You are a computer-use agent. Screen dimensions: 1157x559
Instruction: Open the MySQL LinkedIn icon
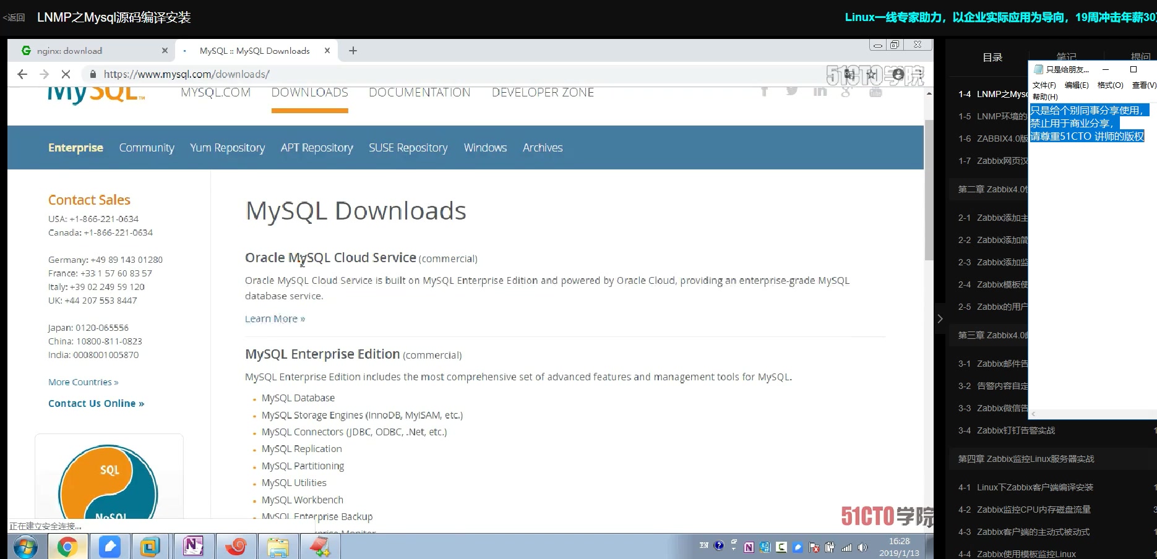pos(820,92)
